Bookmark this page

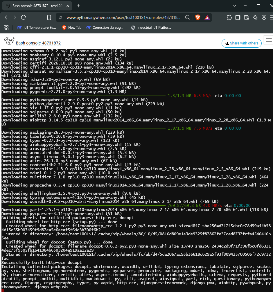49,17
